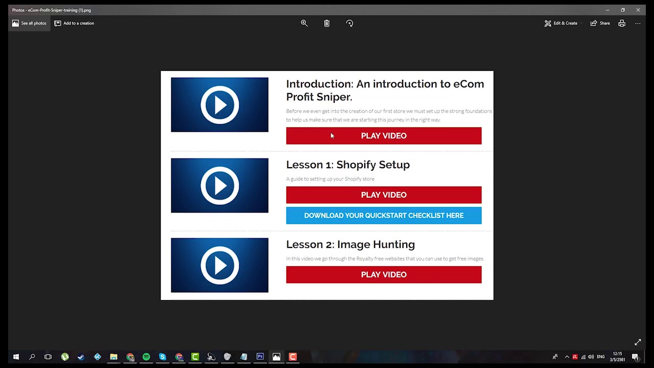Viewport: 654px width, 368px height.
Task: Open the volume control tray icon
Action: point(591,357)
